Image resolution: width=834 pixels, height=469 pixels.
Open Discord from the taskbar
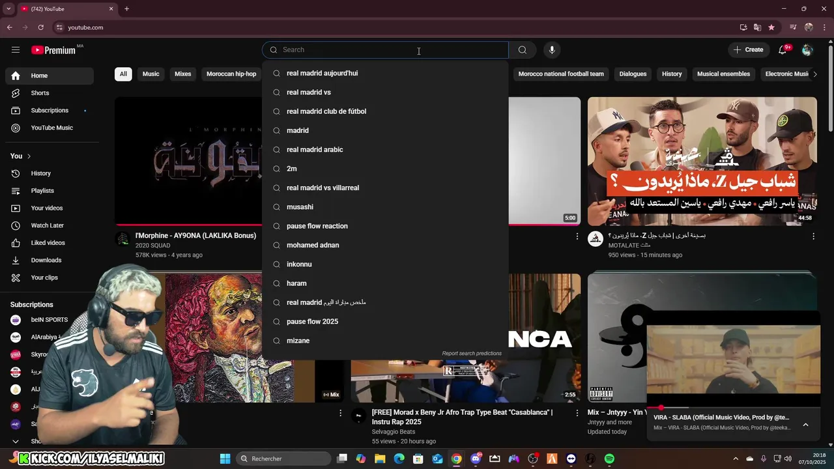[x=476, y=459]
